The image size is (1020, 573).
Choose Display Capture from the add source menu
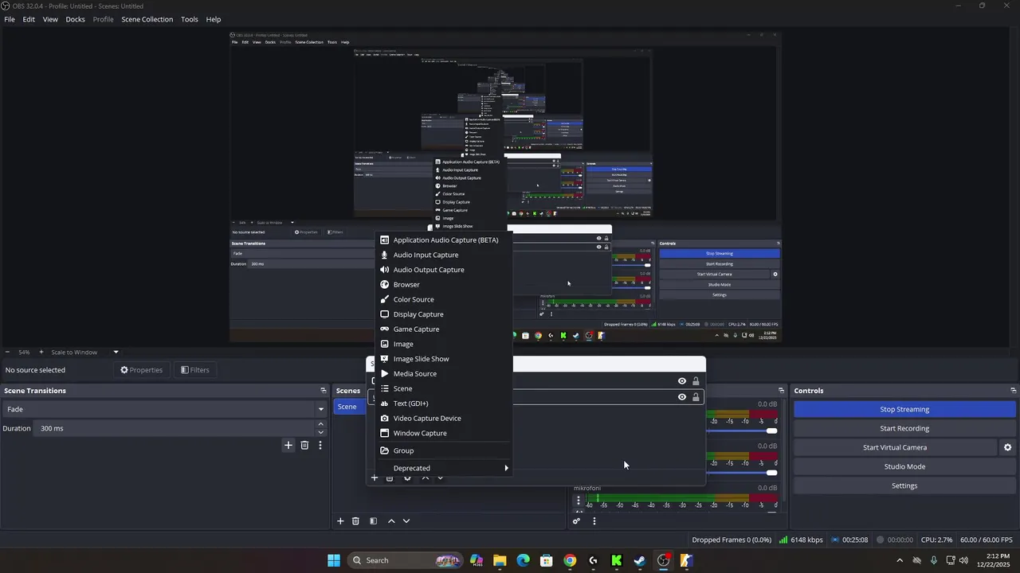click(444, 314)
